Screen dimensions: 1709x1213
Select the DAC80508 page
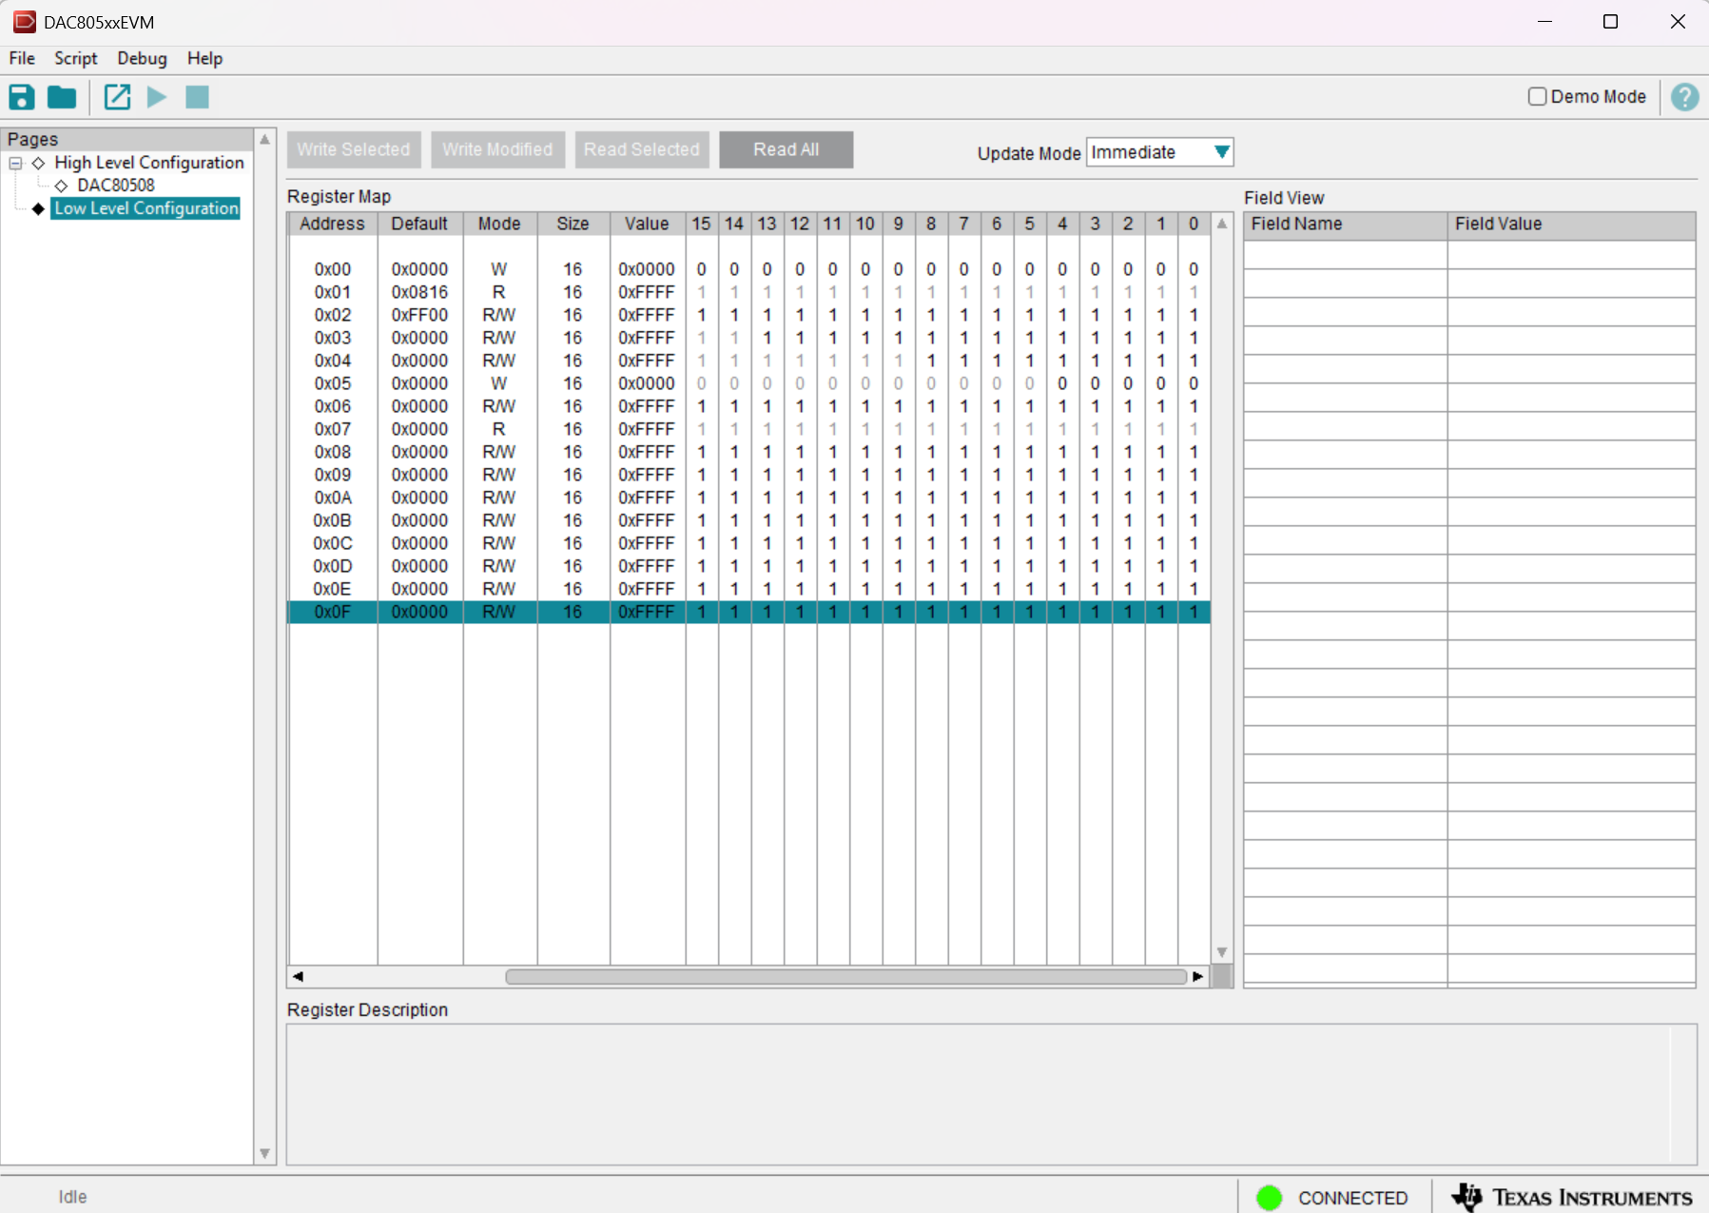pyautogui.click(x=116, y=186)
